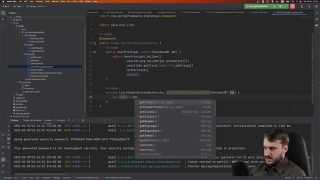Click scroll down arrow icon in console gutter
This screenshot has width=320, height=180.
pos(8,130)
